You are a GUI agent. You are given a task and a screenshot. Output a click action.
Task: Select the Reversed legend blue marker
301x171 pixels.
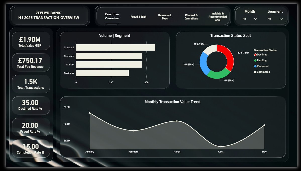(255, 66)
